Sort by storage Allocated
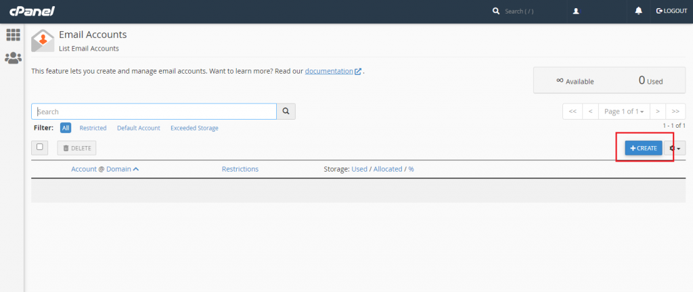This screenshot has width=693, height=292. [x=388, y=169]
